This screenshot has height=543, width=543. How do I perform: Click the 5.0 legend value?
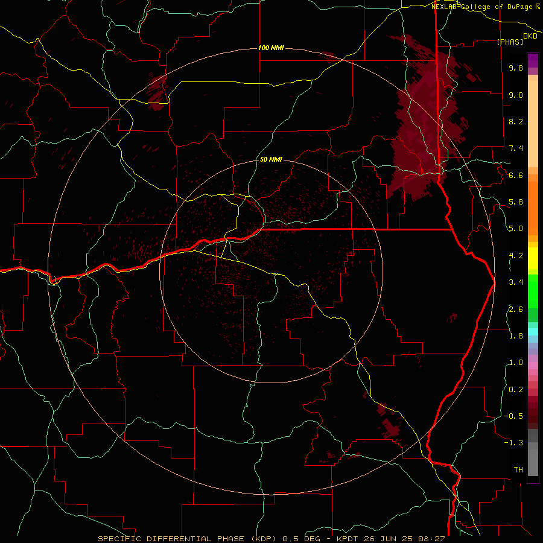516,229
